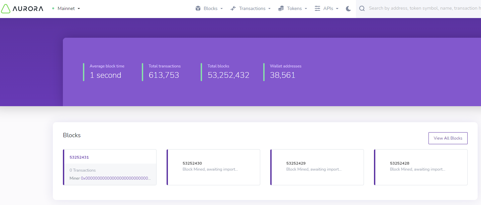
Task: Click the Total blocks value 53,252,432
Action: click(x=228, y=75)
